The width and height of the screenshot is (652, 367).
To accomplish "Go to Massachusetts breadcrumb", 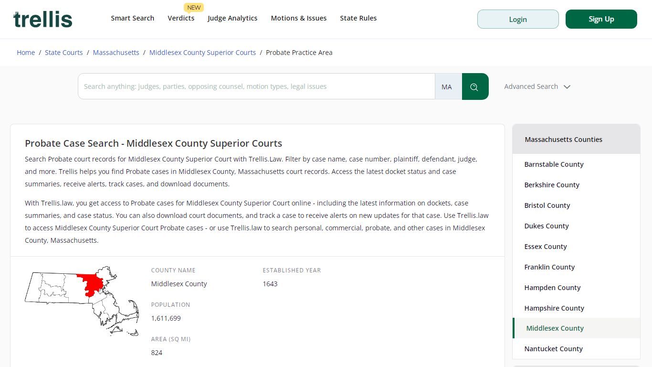I will pos(116,53).
